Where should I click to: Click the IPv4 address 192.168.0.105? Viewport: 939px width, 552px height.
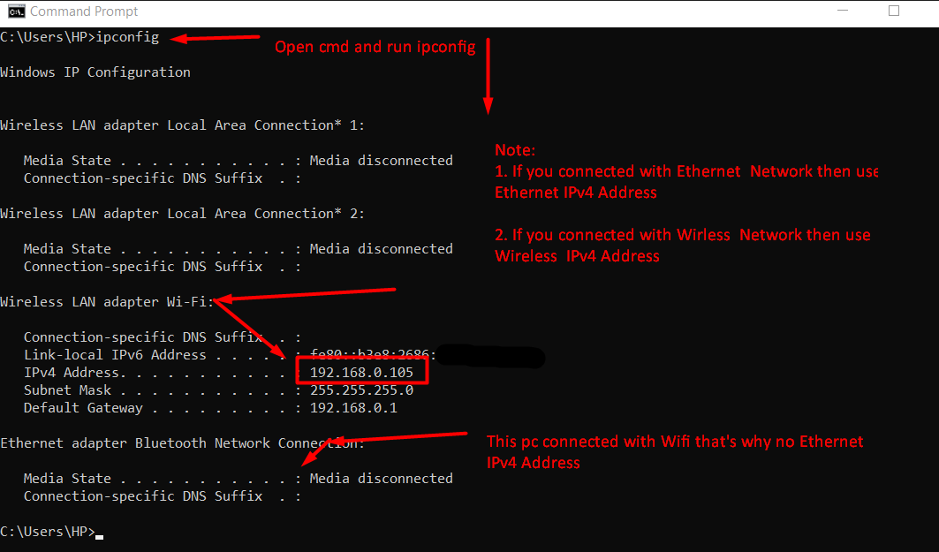(x=361, y=373)
